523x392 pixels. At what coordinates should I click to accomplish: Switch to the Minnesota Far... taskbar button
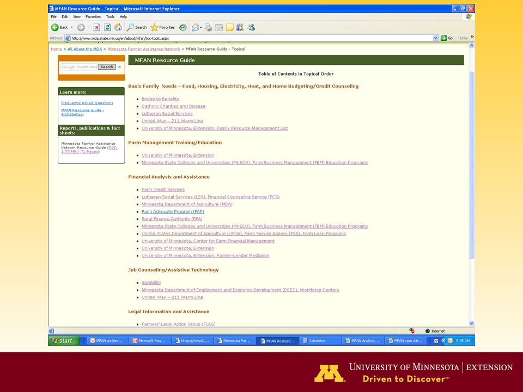pos(235,341)
